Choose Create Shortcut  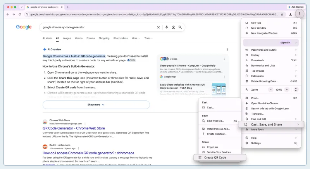[220, 134]
